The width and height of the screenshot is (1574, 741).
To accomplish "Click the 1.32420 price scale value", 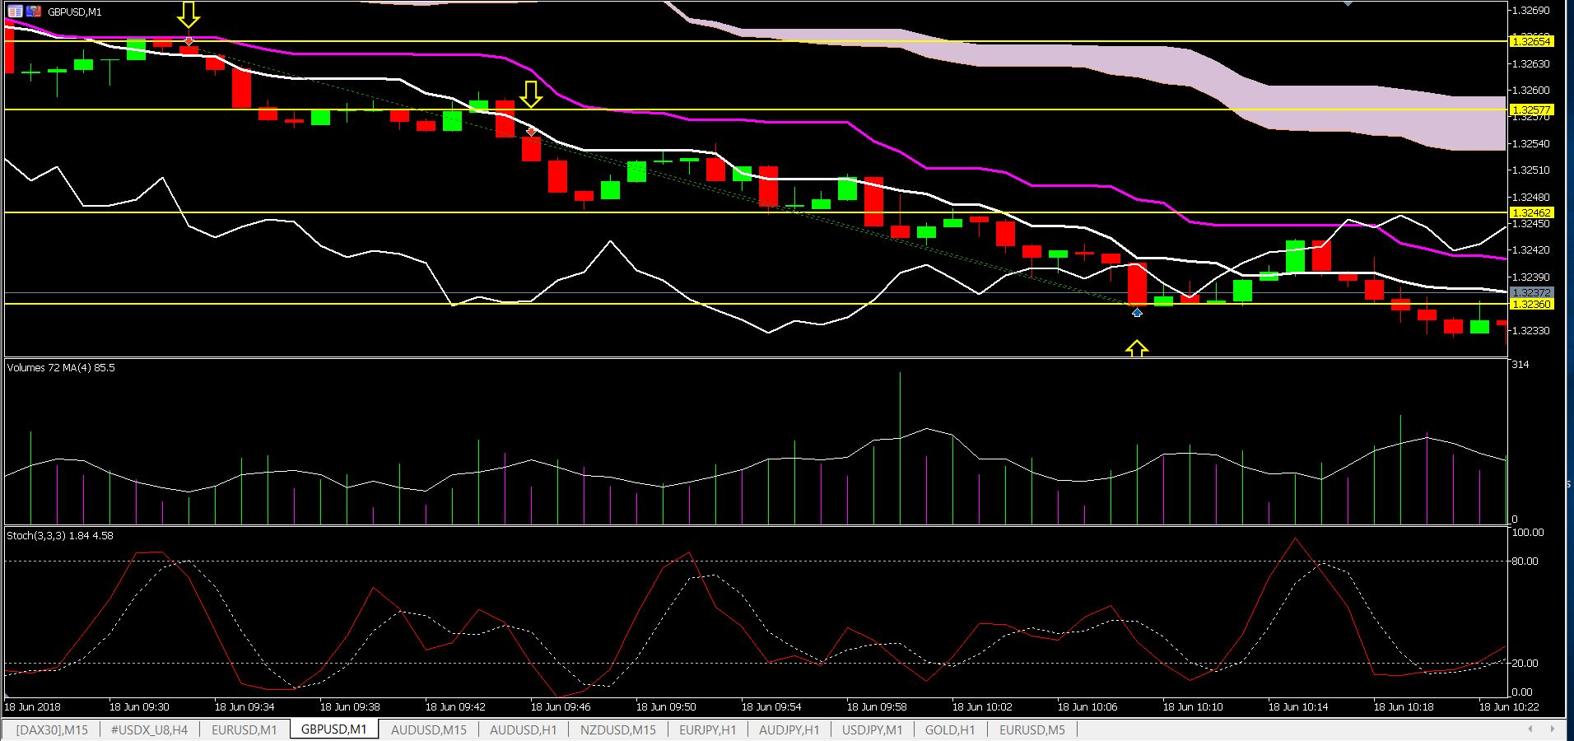I will [x=1531, y=250].
